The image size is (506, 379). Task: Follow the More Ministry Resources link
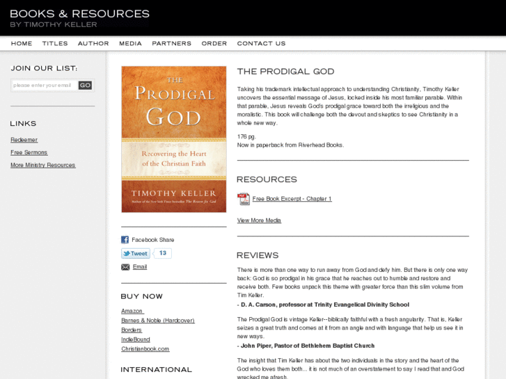click(43, 165)
